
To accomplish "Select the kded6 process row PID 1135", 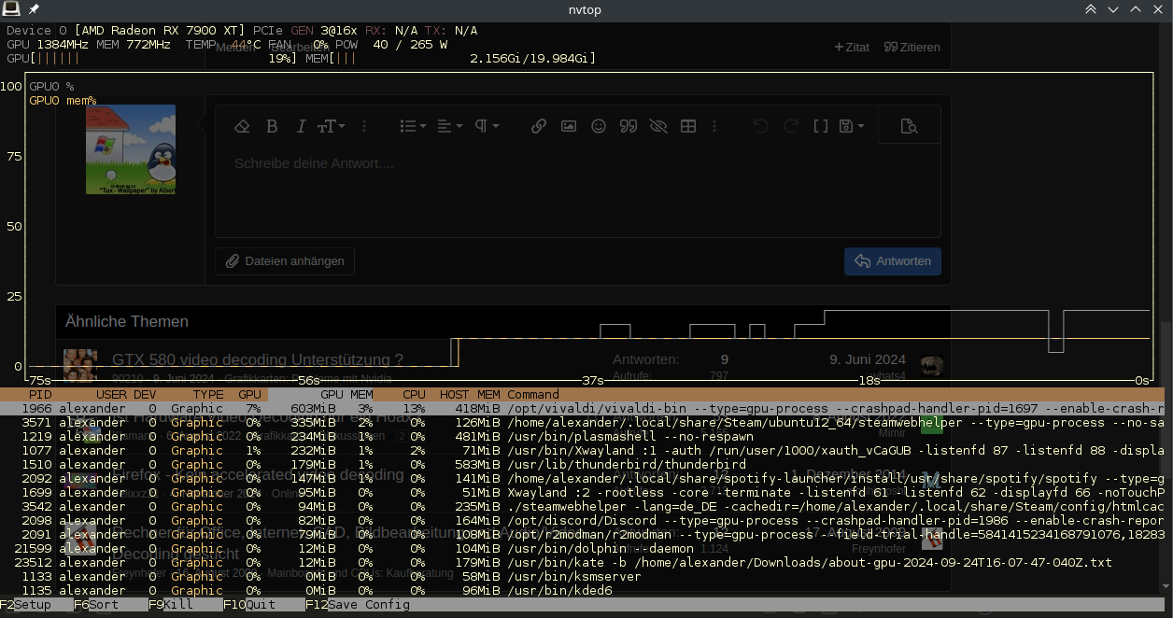I will [583, 590].
